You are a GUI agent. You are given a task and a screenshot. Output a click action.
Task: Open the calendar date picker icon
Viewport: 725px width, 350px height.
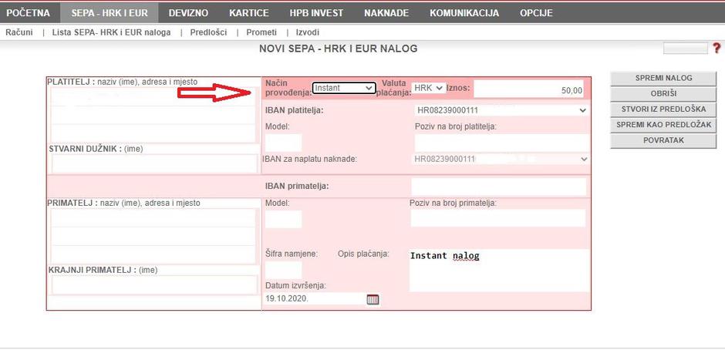(373, 299)
